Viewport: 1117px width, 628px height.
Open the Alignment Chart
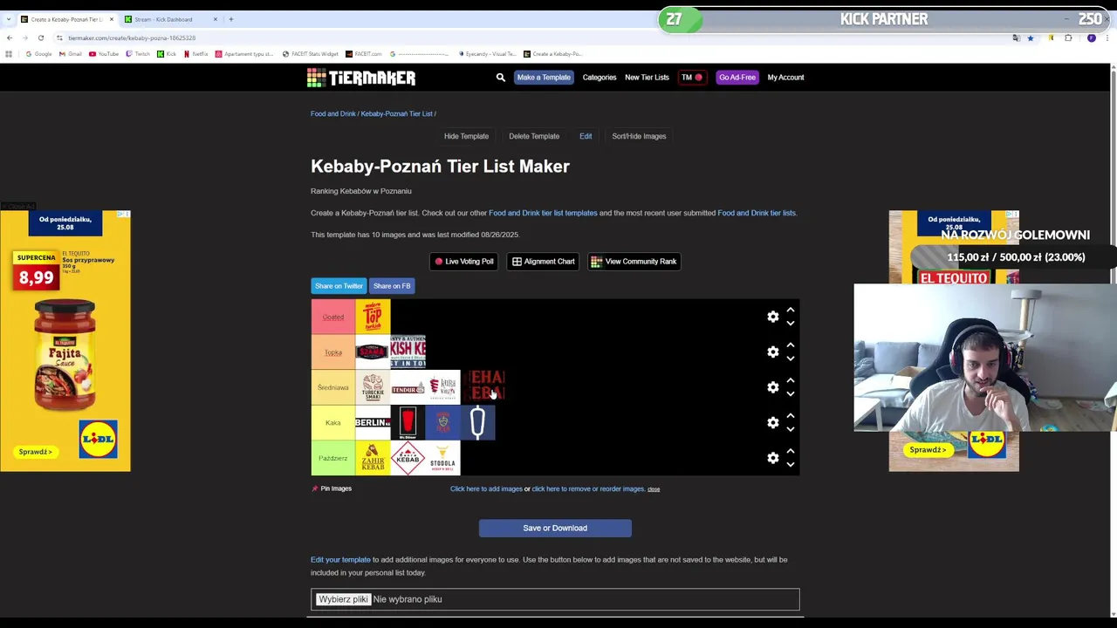pyautogui.click(x=543, y=262)
